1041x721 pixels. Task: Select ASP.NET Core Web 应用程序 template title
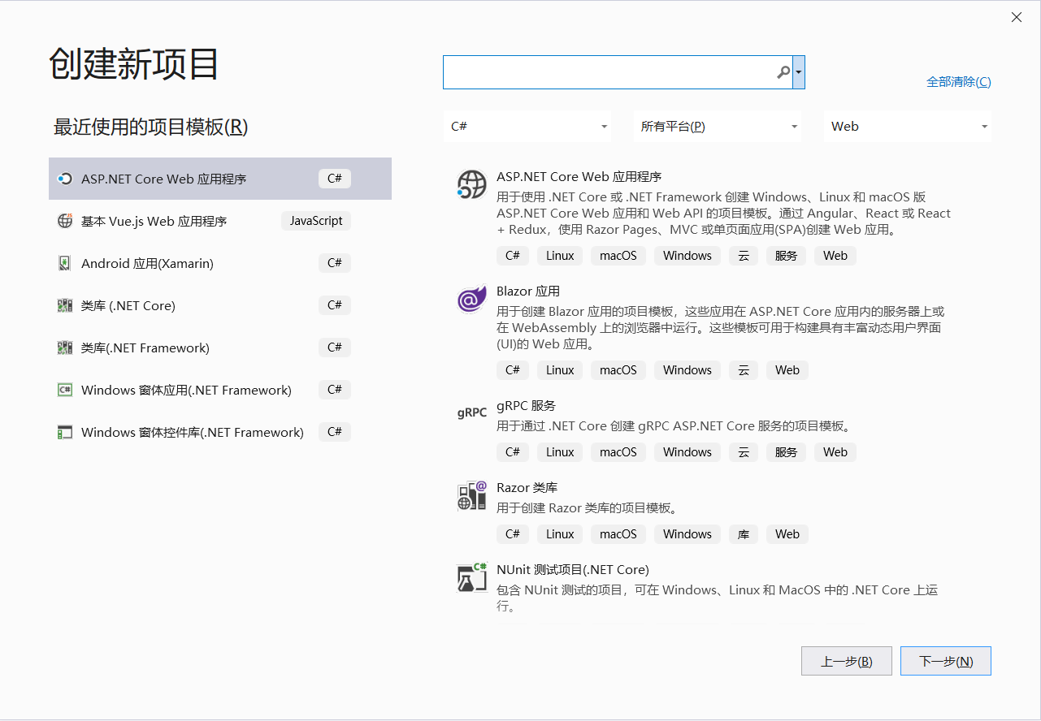pyautogui.click(x=579, y=177)
